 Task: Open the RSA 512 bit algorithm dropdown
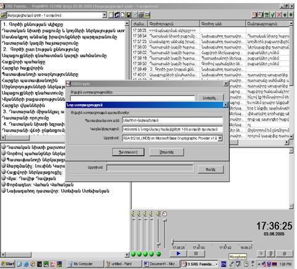[220, 138]
